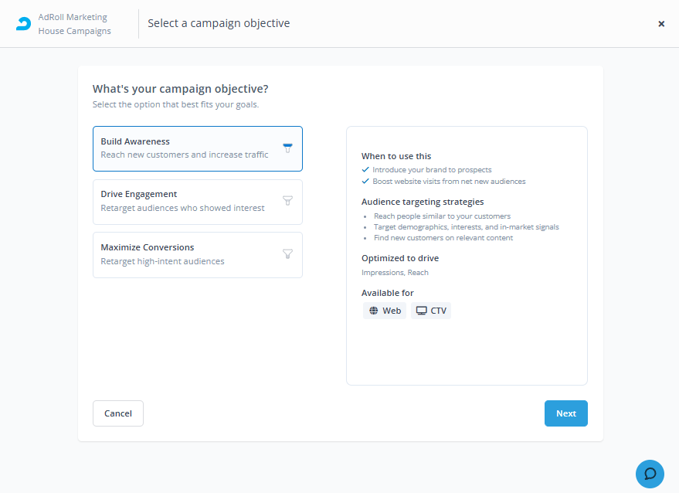Click the Cancel button
The height and width of the screenshot is (493, 679).
(118, 413)
